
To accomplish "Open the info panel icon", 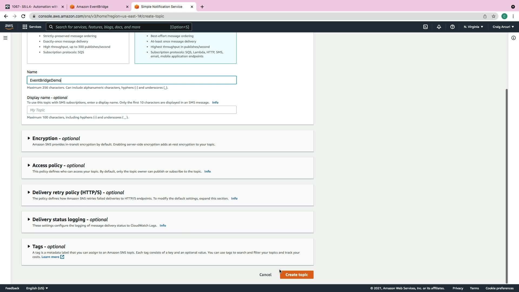I will 513,38.
